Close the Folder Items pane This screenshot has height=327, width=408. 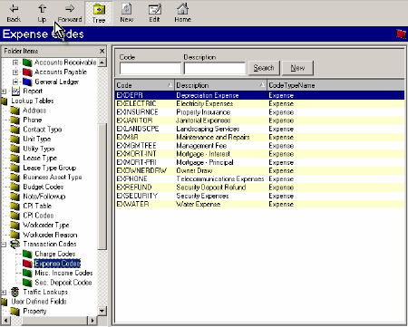click(102, 51)
